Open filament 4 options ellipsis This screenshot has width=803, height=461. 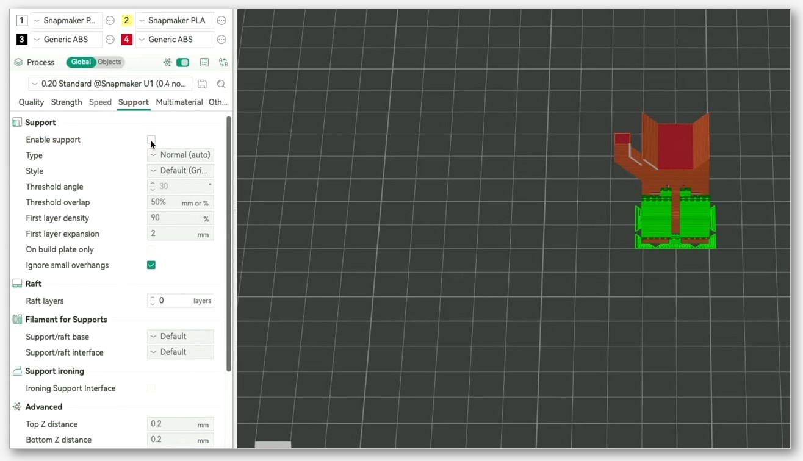click(221, 40)
